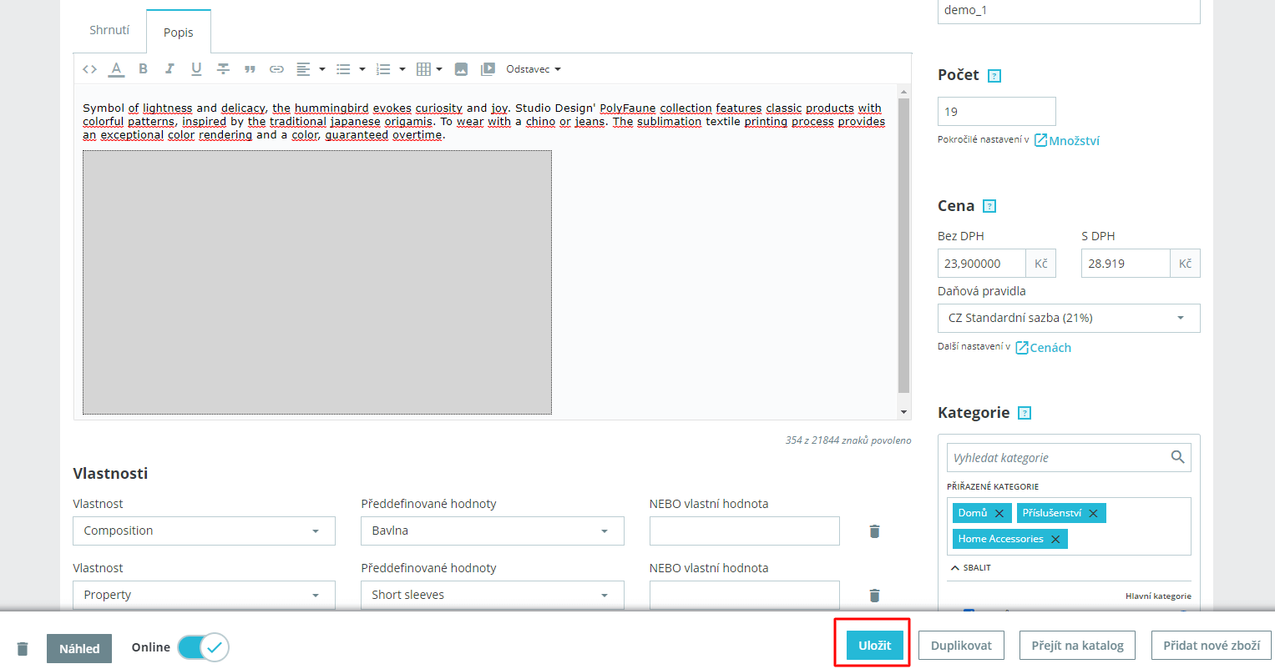Viewport: 1275px width, 669px height.
Task: Click the editor scrollbar down arrow
Action: [x=903, y=412]
